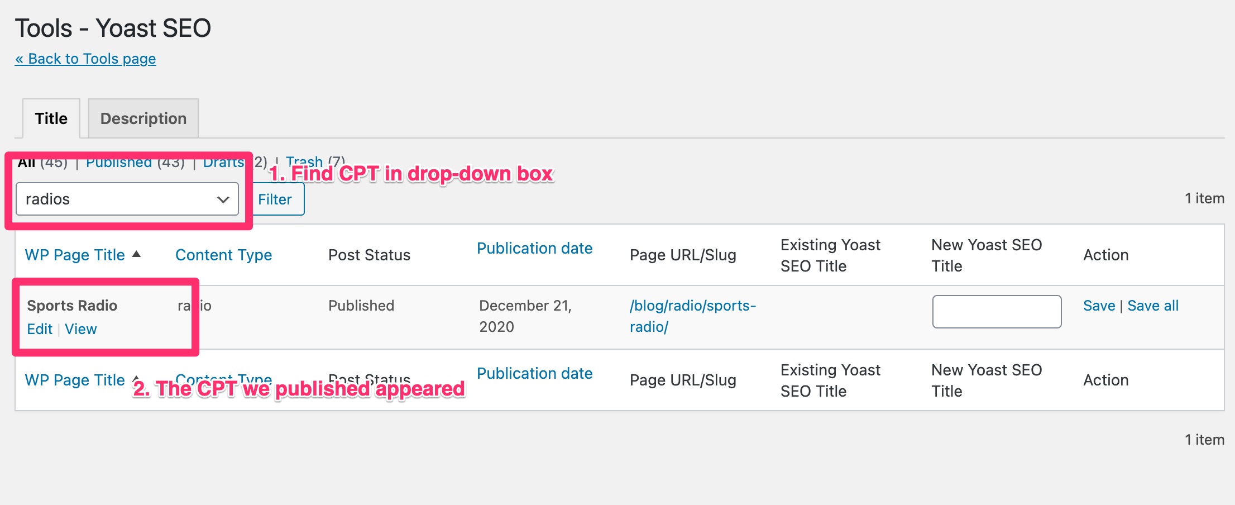This screenshot has width=1235, height=505.
Task: Click footer Publication date sort link
Action: 535,373
